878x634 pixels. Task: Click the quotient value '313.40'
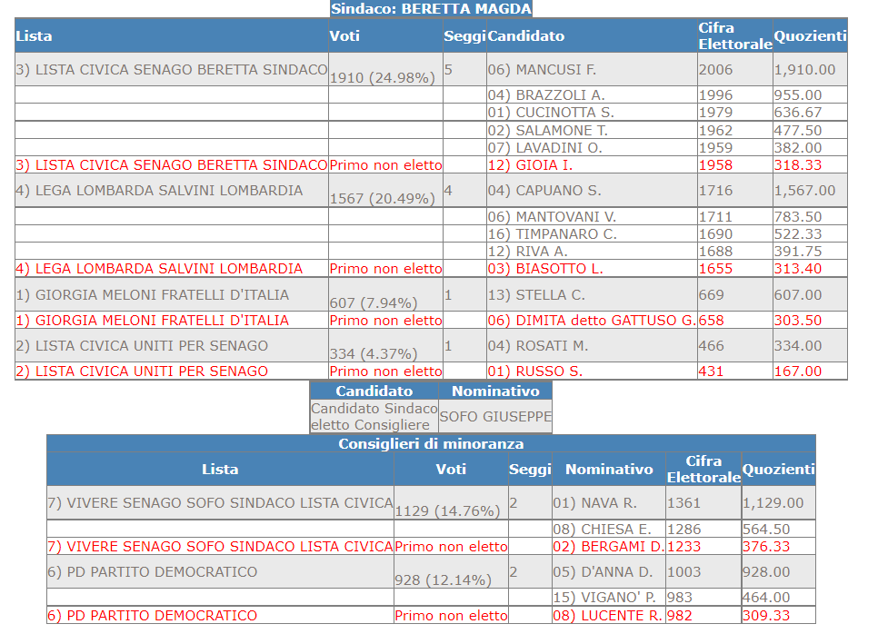(x=797, y=269)
